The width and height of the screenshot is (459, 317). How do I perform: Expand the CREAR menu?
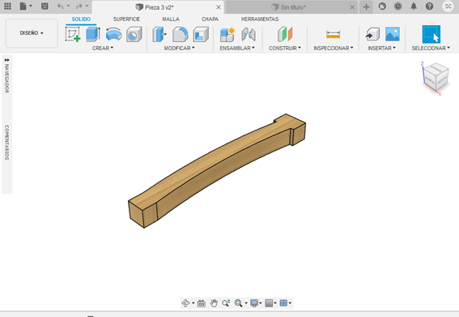[103, 48]
